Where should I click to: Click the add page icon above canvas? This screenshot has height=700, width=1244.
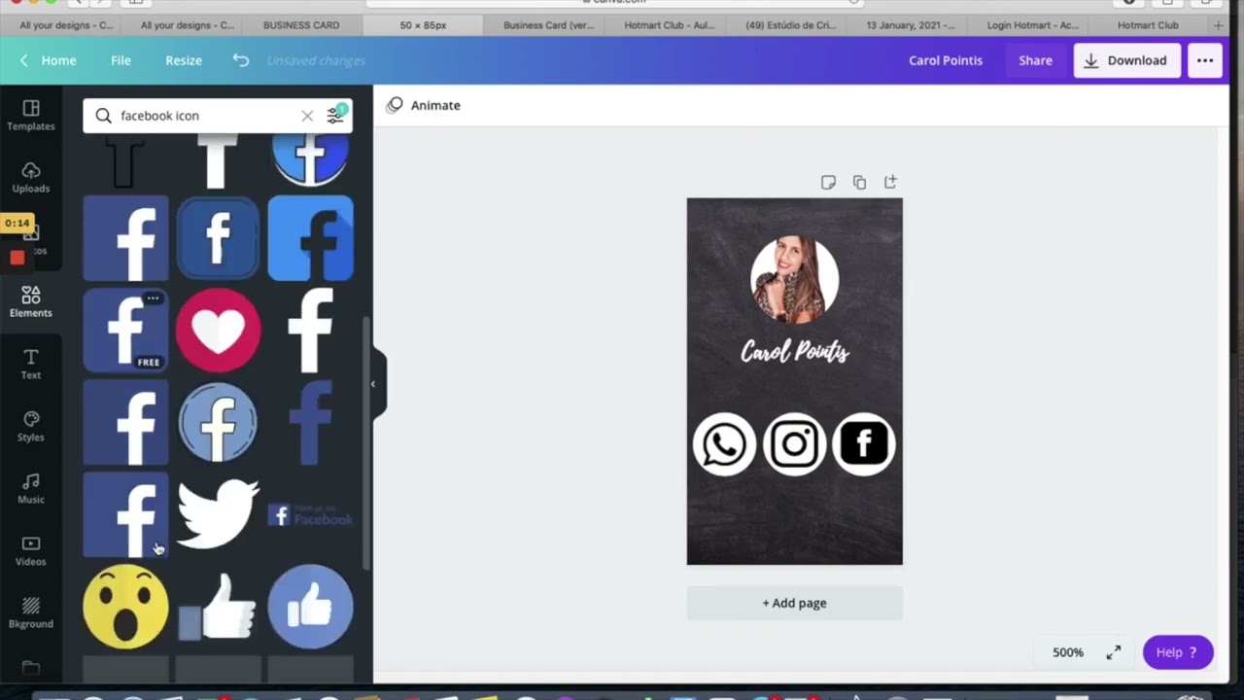point(890,182)
